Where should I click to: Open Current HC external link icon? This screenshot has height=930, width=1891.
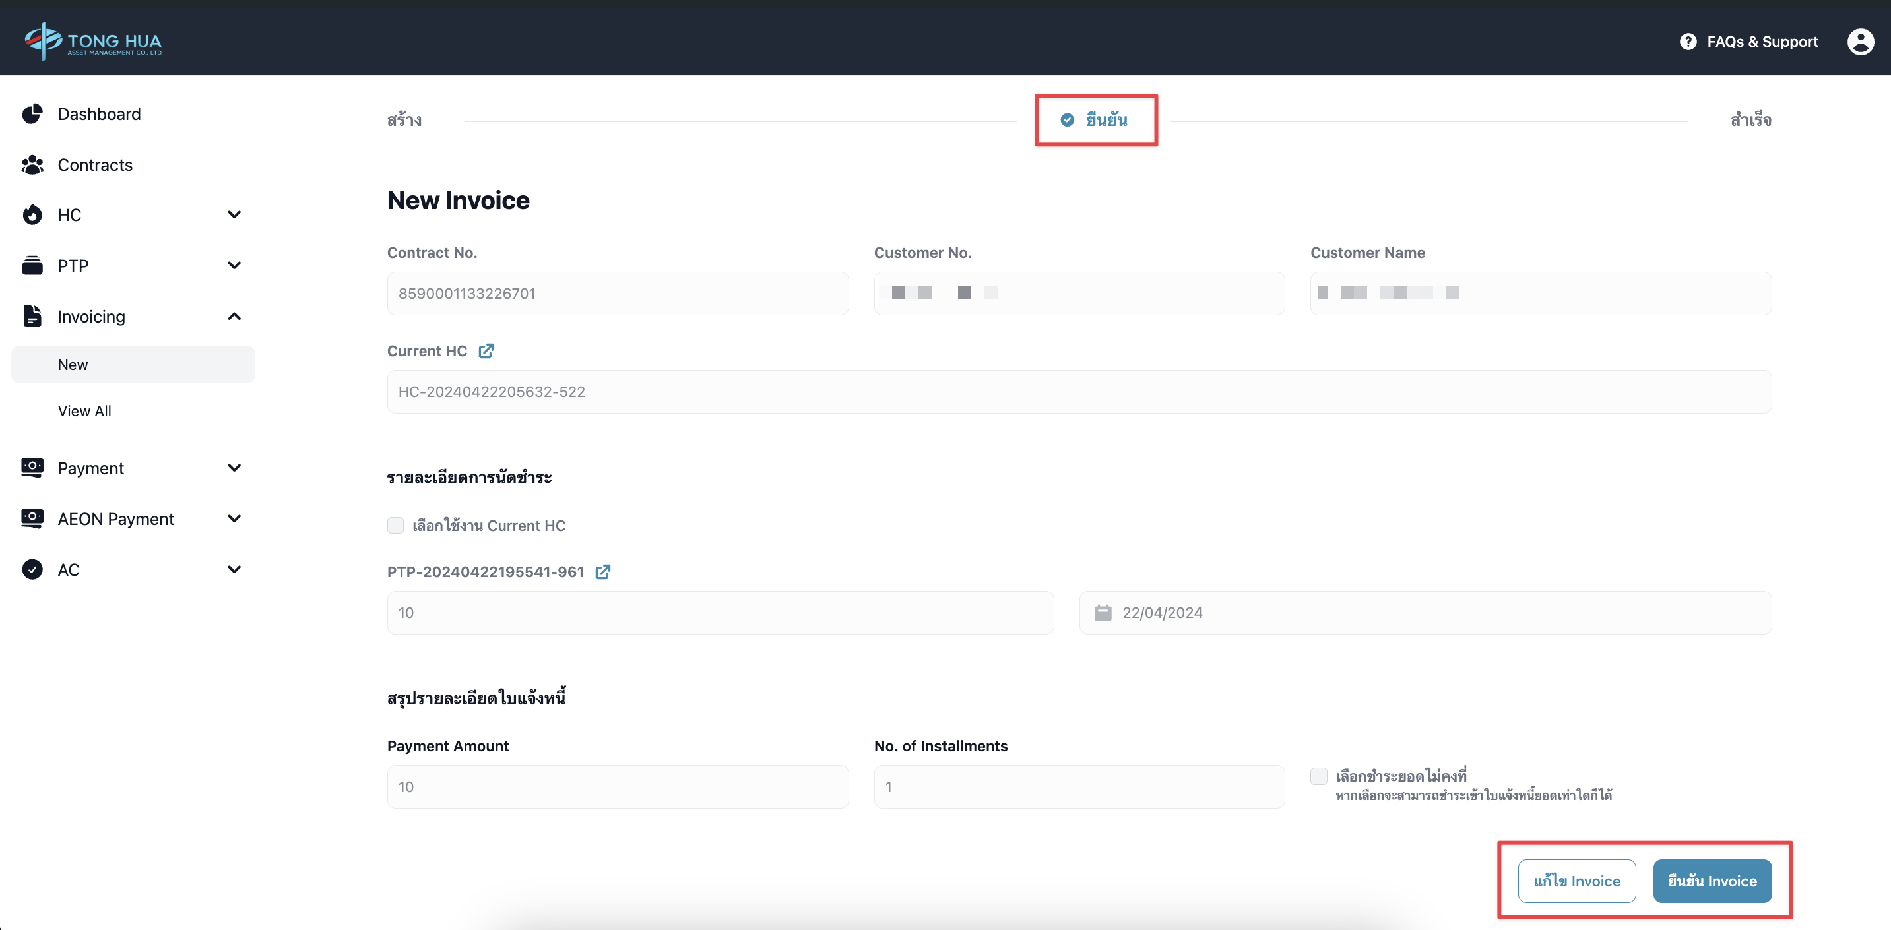coord(486,351)
